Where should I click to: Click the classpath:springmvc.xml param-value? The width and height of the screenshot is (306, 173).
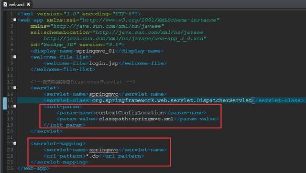(136, 119)
